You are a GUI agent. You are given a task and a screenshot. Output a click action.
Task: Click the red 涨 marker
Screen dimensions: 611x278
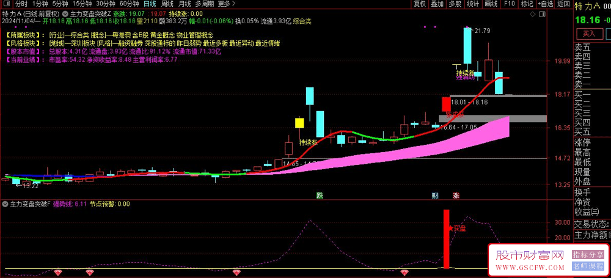tap(456, 196)
